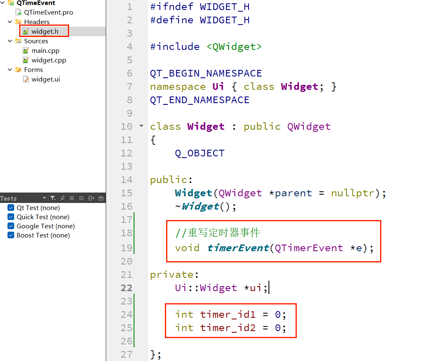Click the QTimerEvent parameter type
This screenshot has height=361, width=445.
coord(309,248)
